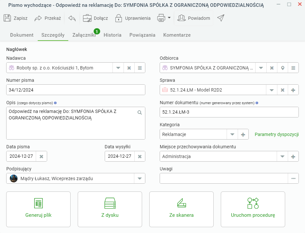
Task: Click the Numer dokumentu info icon
Action: (x=257, y=103)
